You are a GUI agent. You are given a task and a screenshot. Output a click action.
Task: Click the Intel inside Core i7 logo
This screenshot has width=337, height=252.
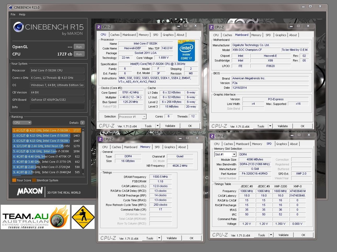point(186,51)
